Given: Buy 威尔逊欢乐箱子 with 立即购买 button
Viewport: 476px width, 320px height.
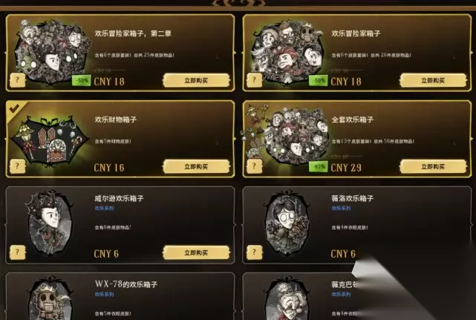Looking at the screenshot, I should 196,252.
